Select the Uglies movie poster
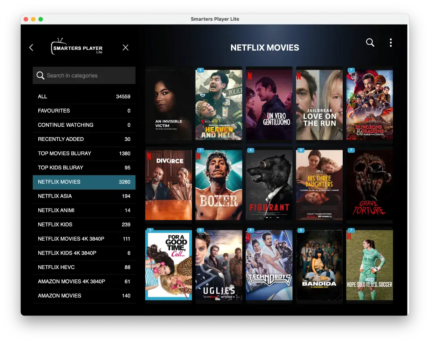This screenshot has width=430, height=343. 219,265
